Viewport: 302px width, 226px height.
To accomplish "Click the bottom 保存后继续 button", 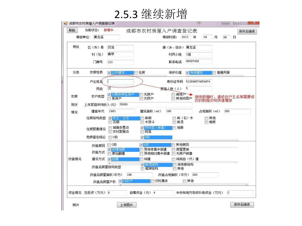I will pyautogui.click(x=242, y=205).
